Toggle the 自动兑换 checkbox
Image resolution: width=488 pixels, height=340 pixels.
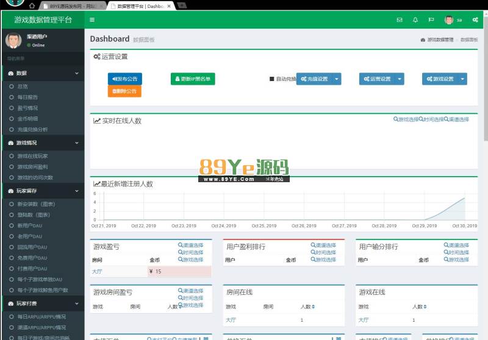[x=271, y=79]
